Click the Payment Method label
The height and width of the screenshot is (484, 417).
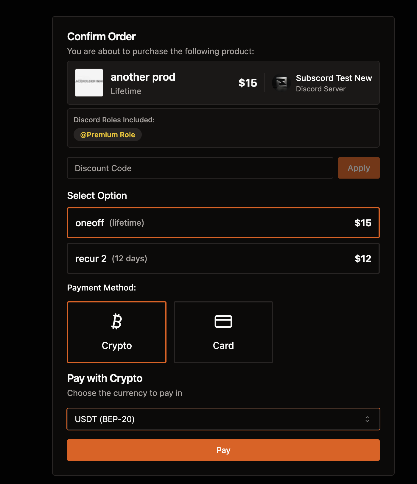click(x=102, y=288)
